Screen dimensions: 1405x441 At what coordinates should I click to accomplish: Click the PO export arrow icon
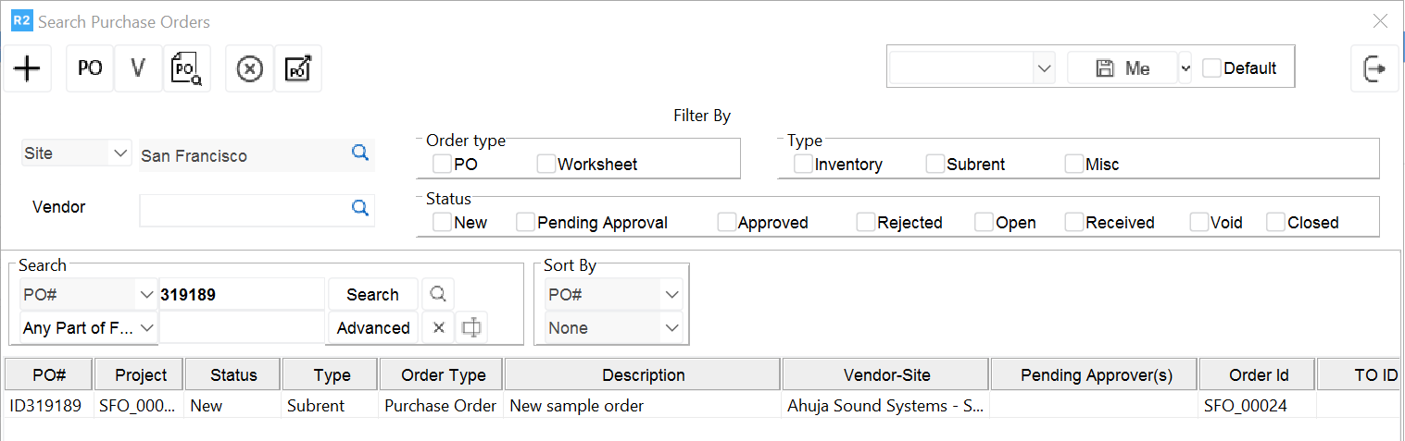pos(298,68)
